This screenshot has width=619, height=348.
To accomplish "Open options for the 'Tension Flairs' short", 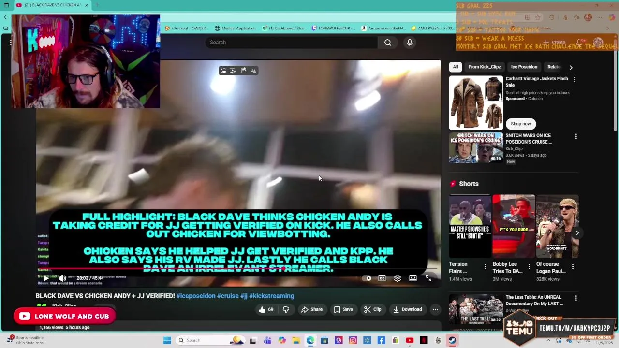I will pyautogui.click(x=486, y=267).
